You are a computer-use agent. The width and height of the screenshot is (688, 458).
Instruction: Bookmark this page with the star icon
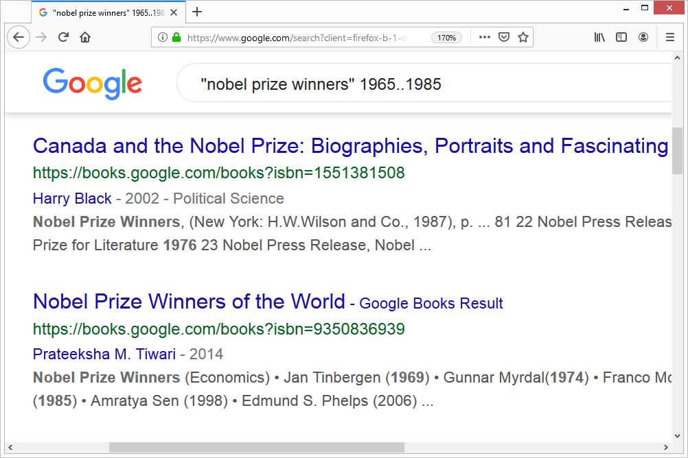pos(523,38)
